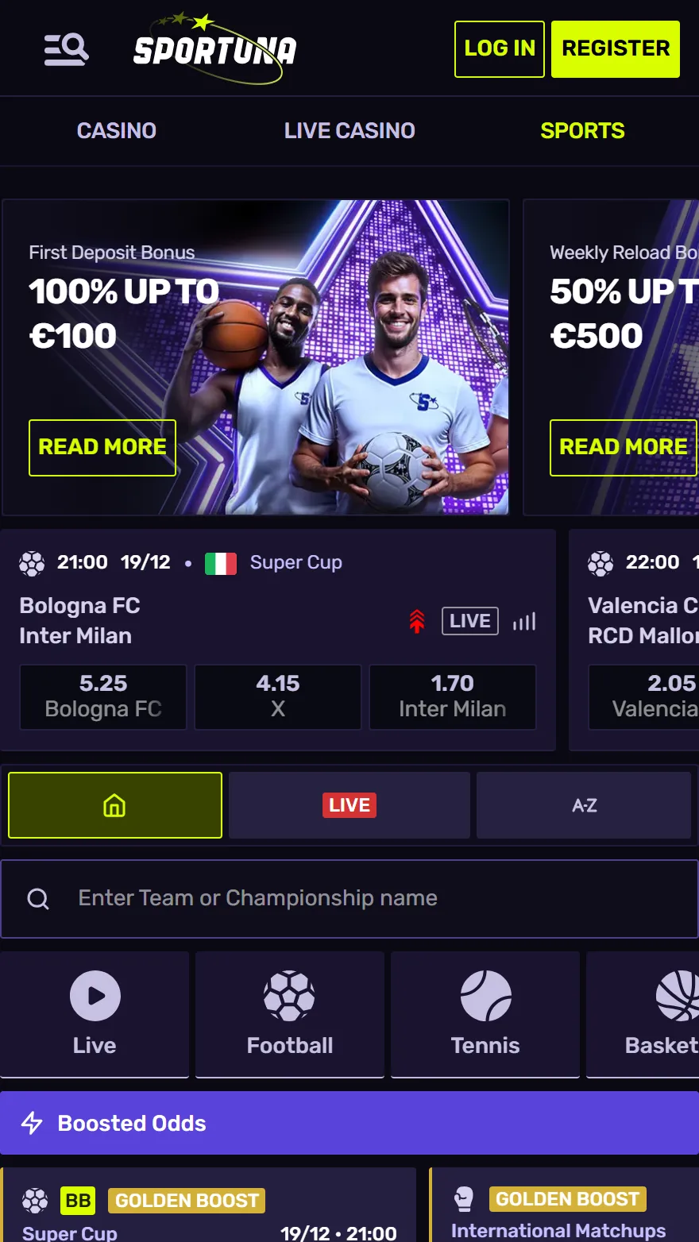Go to the CASINO section

[x=117, y=131]
